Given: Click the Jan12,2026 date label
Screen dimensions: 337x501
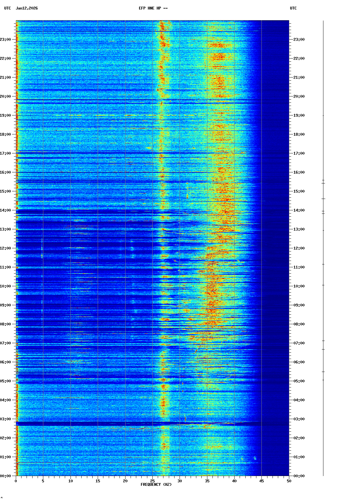Looking at the screenshot, I should tap(27, 8).
